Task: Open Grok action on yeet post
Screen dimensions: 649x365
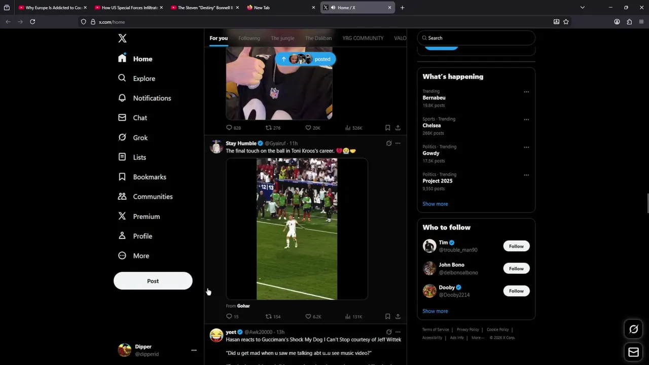Action: (389, 332)
